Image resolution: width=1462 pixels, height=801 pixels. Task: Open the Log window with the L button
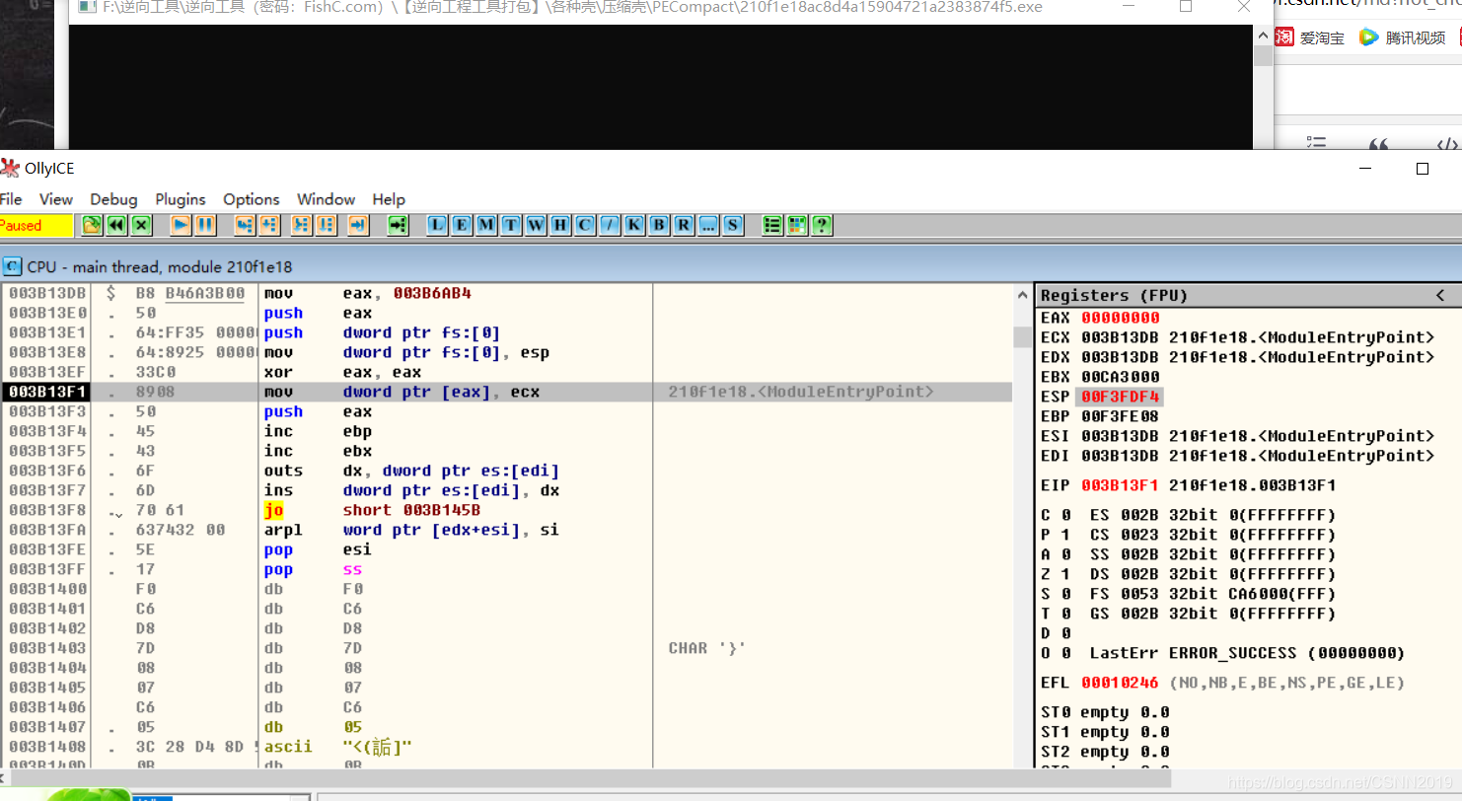(x=437, y=225)
